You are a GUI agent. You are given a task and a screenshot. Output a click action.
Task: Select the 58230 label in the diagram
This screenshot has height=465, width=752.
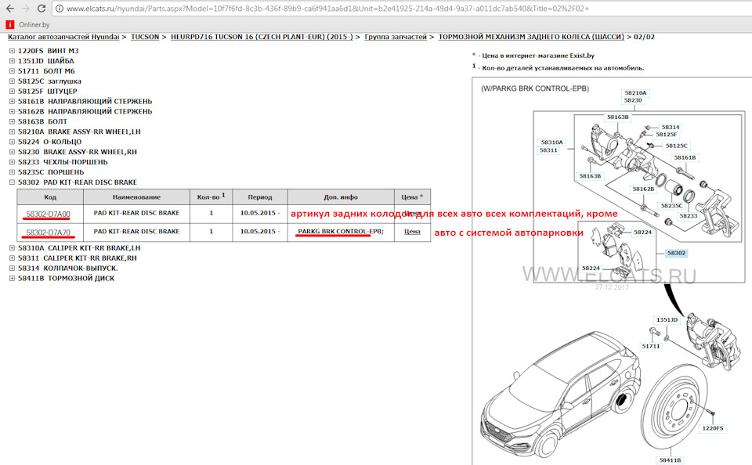[x=633, y=100]
